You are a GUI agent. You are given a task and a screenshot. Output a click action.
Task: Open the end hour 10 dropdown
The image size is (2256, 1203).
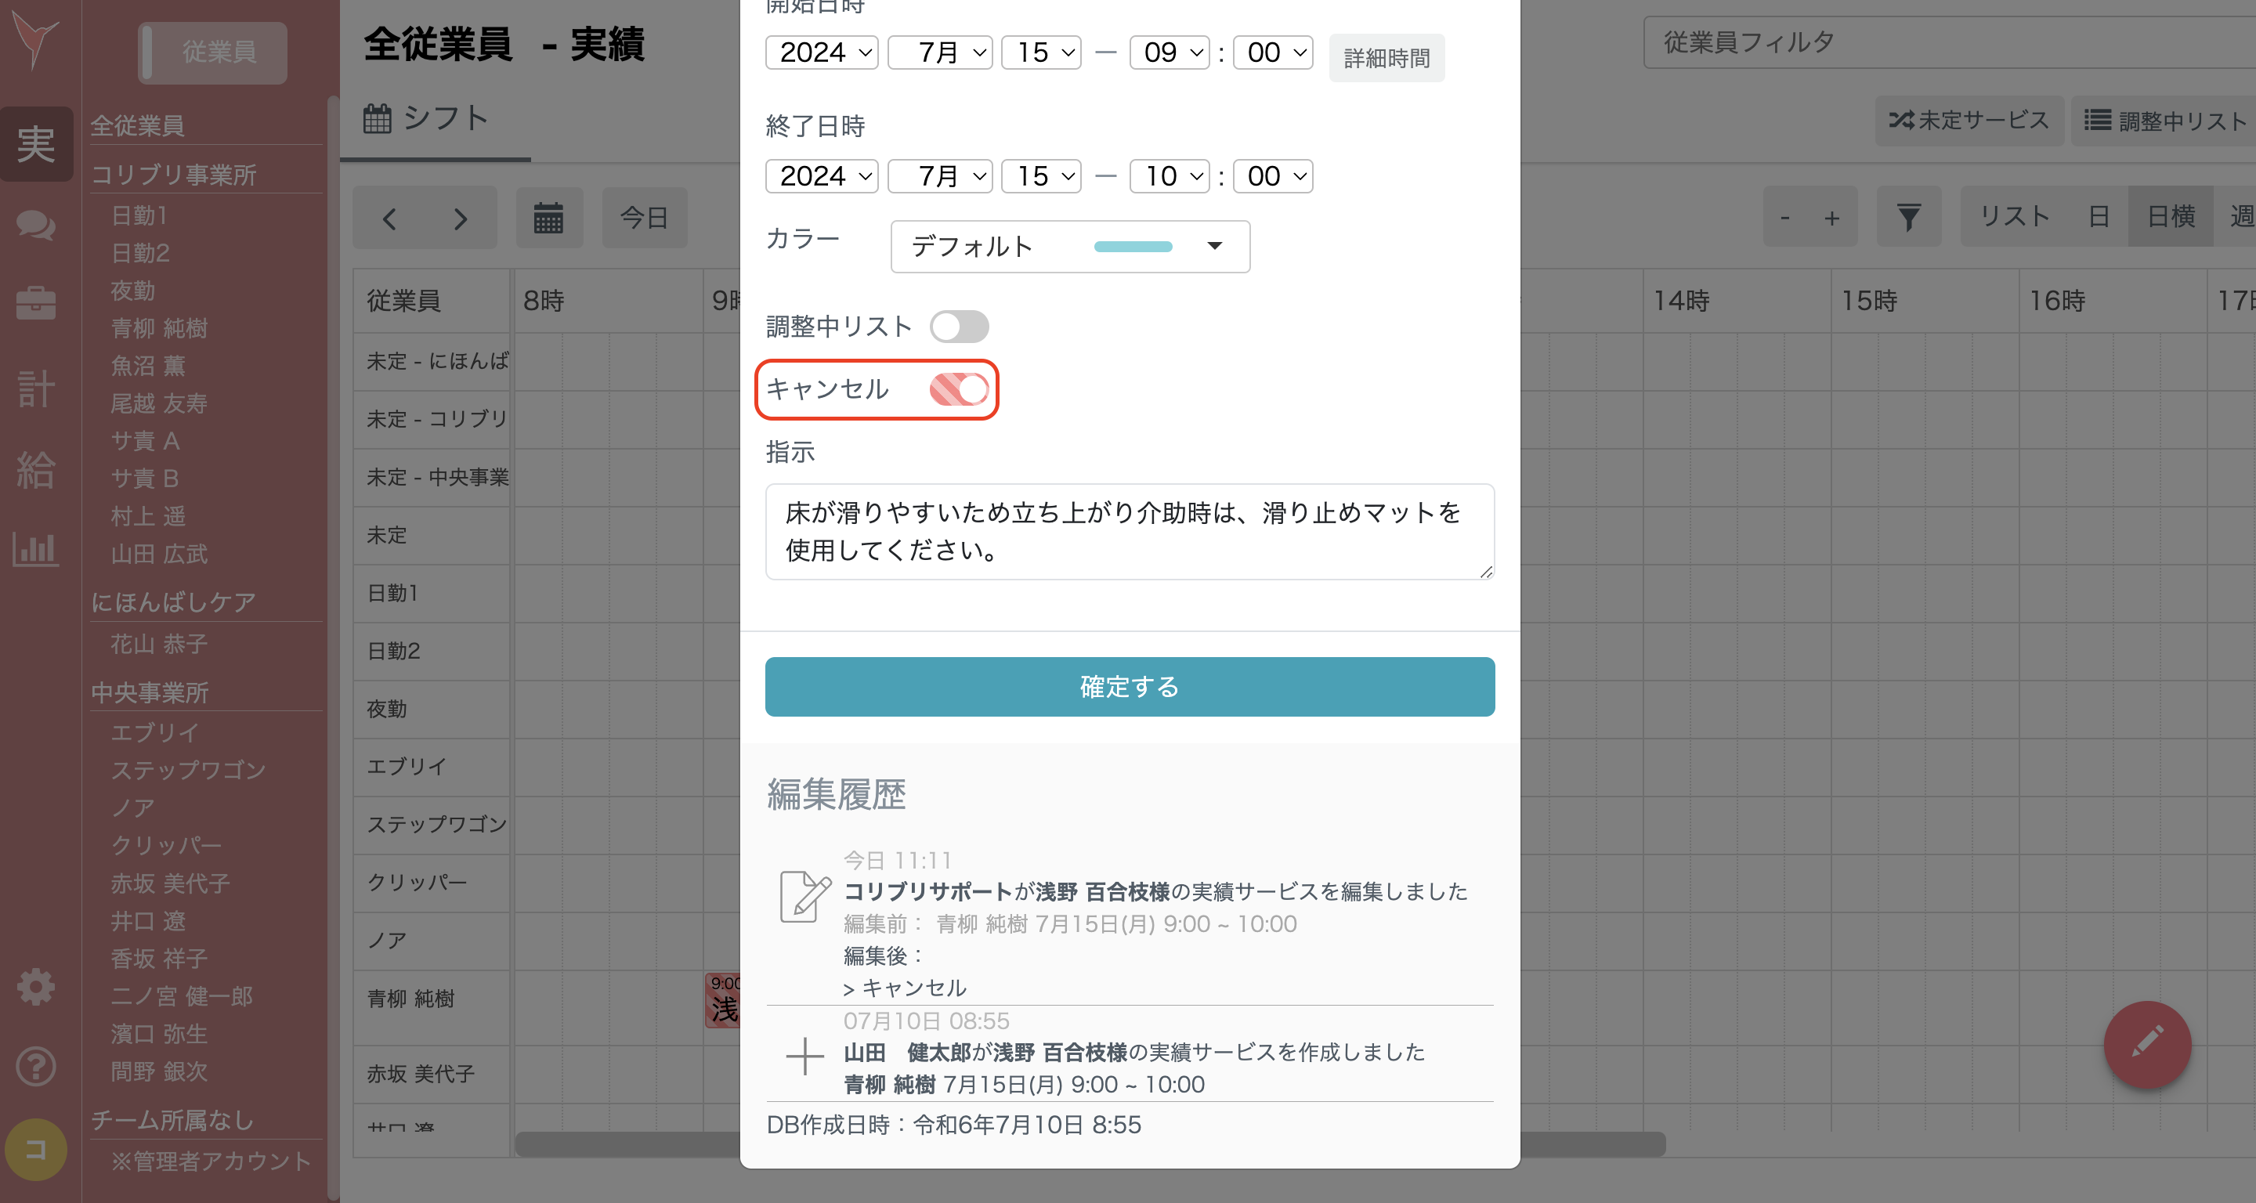click(1170, 176)
